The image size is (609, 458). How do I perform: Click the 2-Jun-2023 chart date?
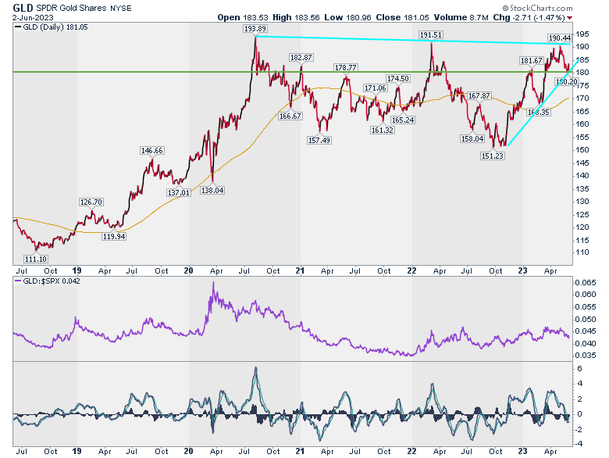click(x=33, y=18)
